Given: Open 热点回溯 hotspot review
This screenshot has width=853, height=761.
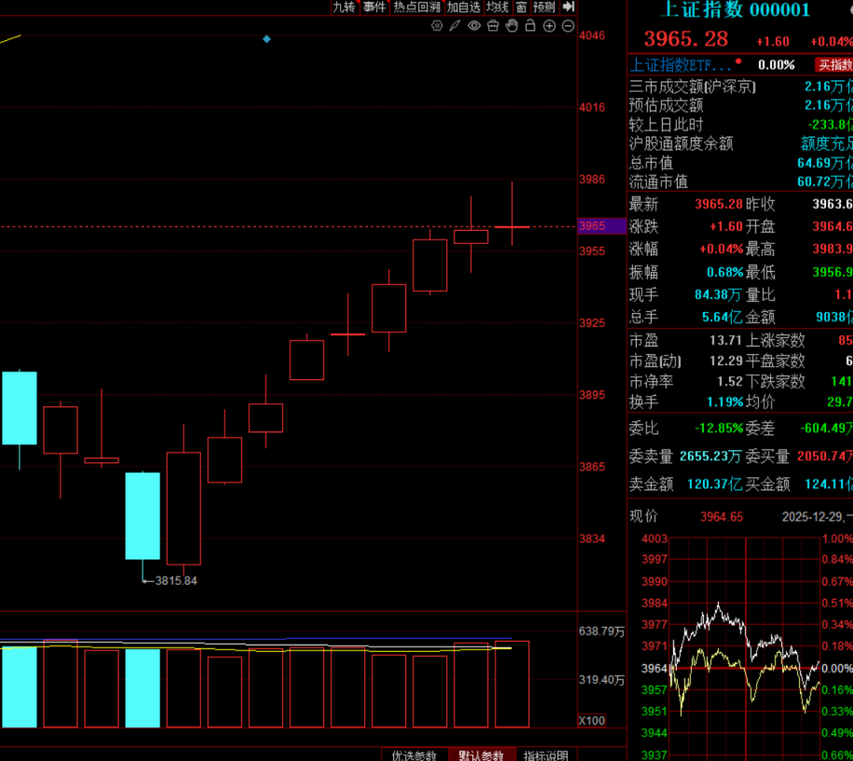Looking at the screenshot, I should point(416,7).
